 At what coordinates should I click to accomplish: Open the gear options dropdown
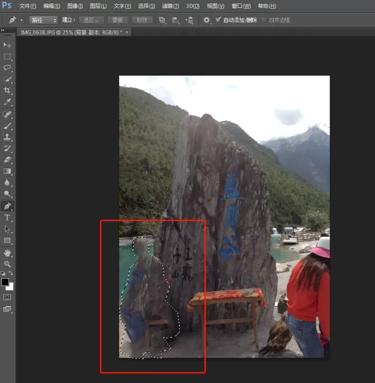[x=207, y=20]
